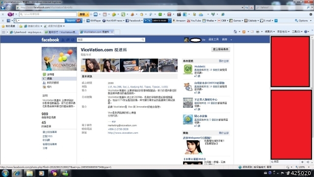This screenshot has width=314, height=177.
Task: Click the Facebook friend requests icon
Action: pos(63,40)
